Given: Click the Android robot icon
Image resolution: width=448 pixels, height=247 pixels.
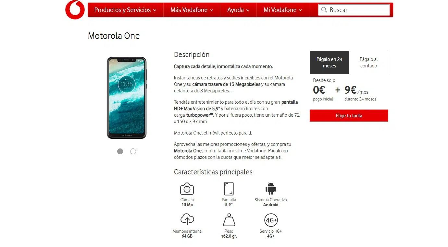Looking at the screenshot, I should 271,189.
